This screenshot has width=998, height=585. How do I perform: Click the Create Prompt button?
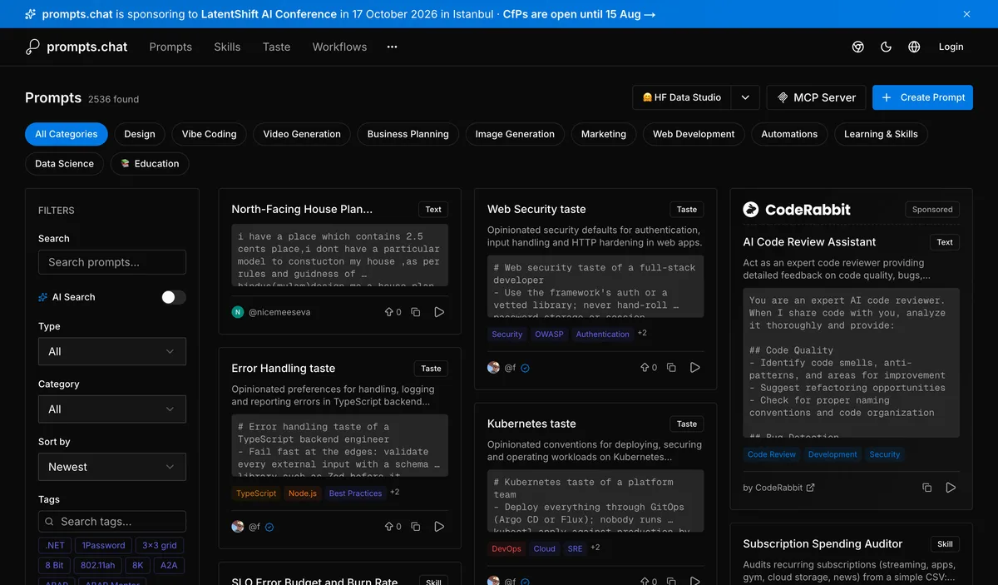(x=922, y=97)
